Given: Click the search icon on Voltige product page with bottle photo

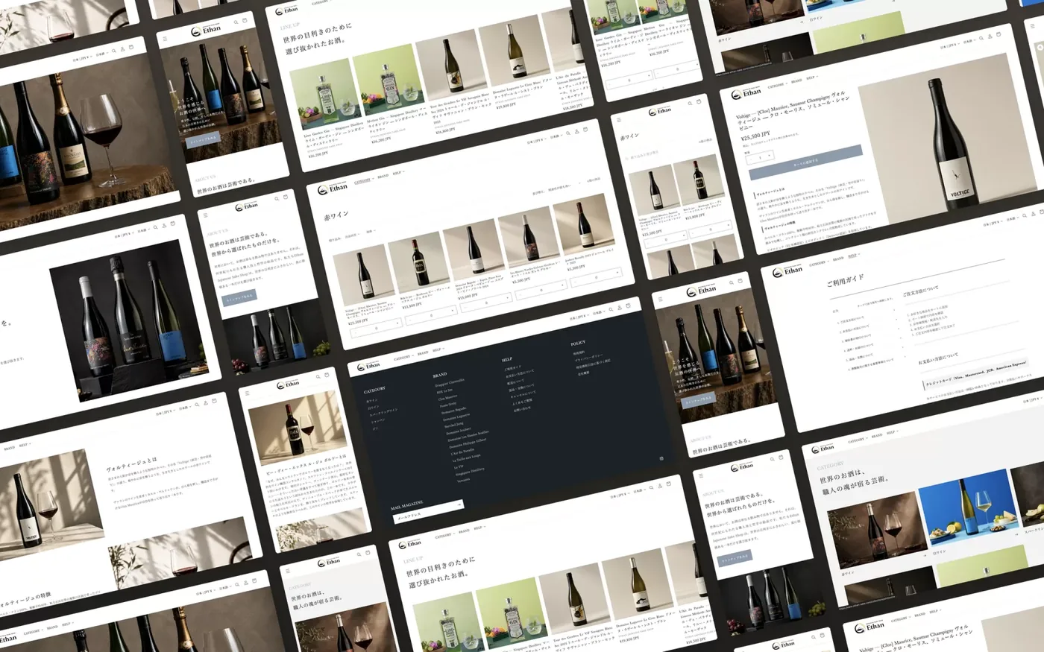Looking at the screenshot, I should tap(981, 38).
